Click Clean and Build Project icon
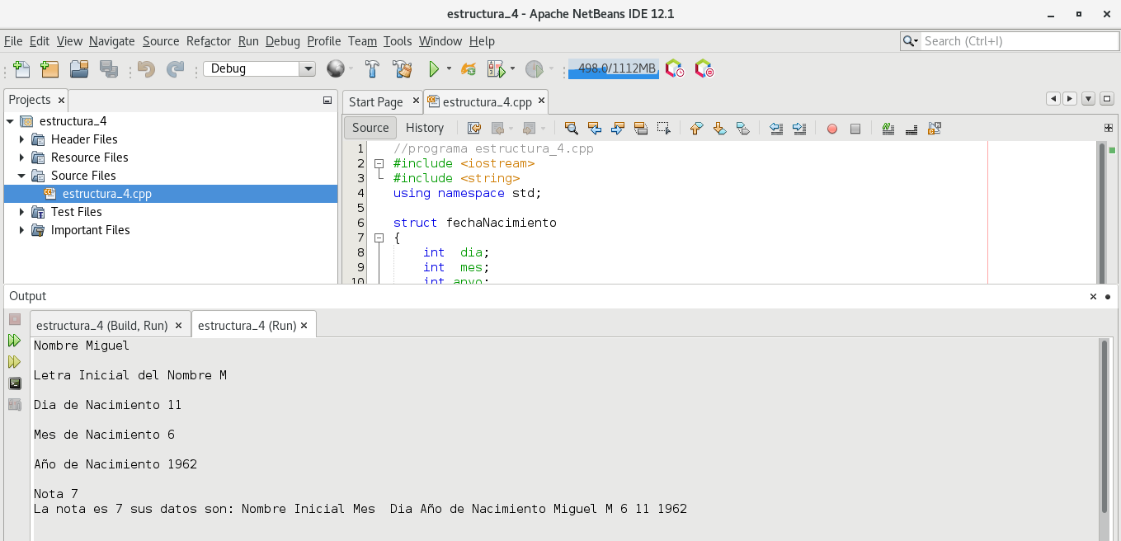The image size is (1121, 541). (402, 69)
